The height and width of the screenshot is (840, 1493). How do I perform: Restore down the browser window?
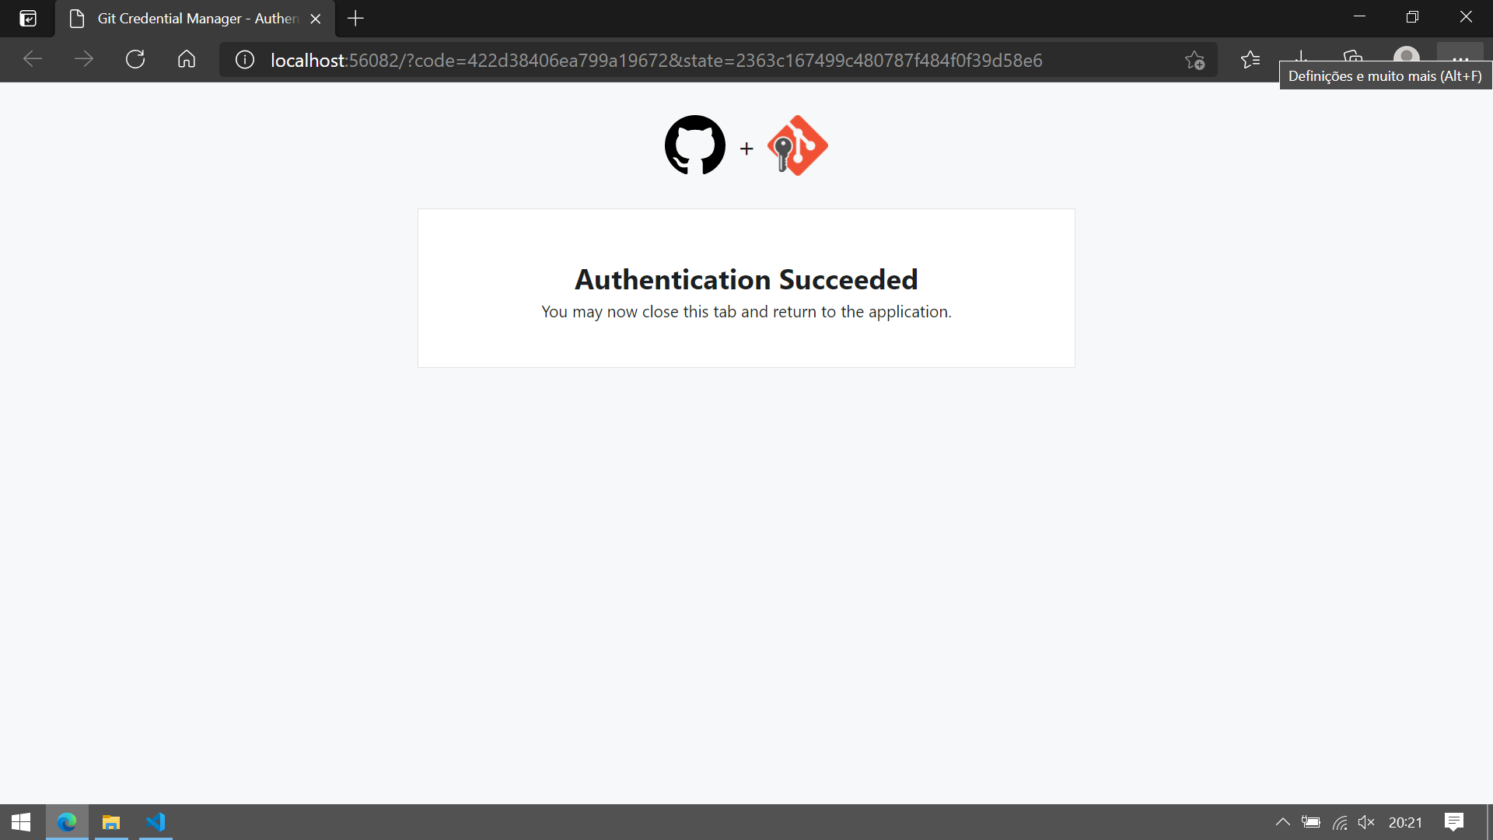[1412, 17]
